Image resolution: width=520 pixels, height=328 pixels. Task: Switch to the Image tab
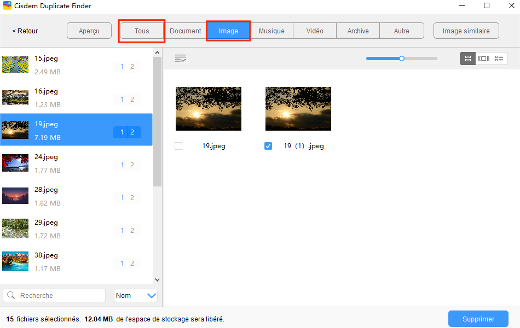click(x=228, y=31)
